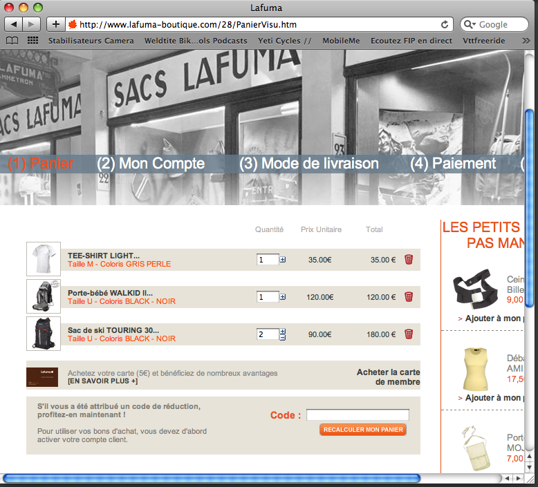Decrease Sac de ski TOURING quantity minus

click(x=282, y=338)
